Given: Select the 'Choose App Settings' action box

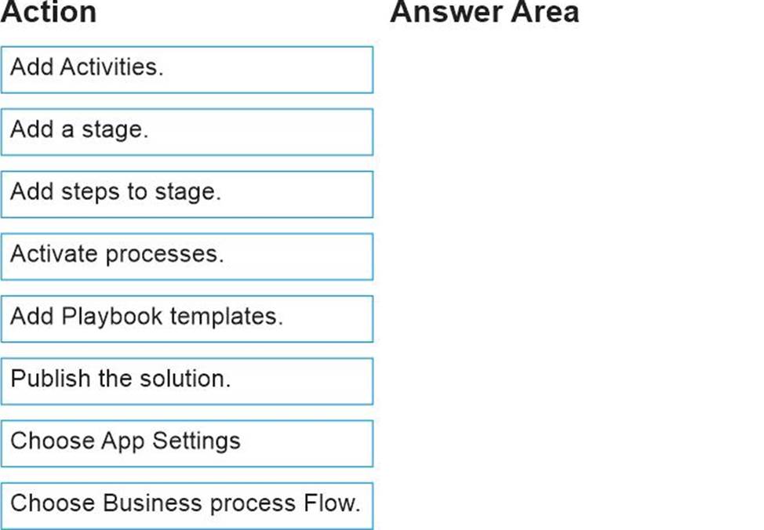Looking at the screenshot, I should [x=187, y=443].
